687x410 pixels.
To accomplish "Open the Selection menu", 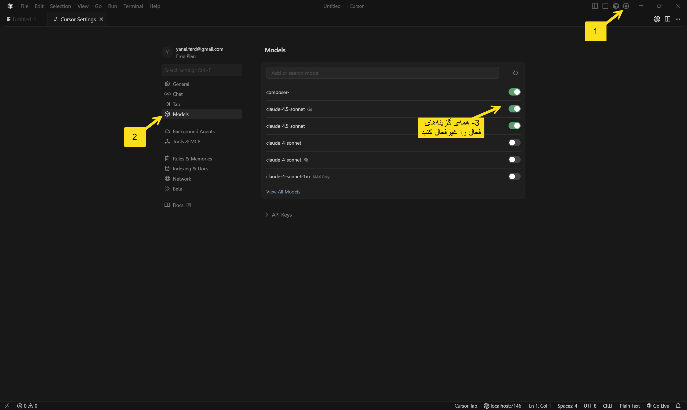I will 60,6.
